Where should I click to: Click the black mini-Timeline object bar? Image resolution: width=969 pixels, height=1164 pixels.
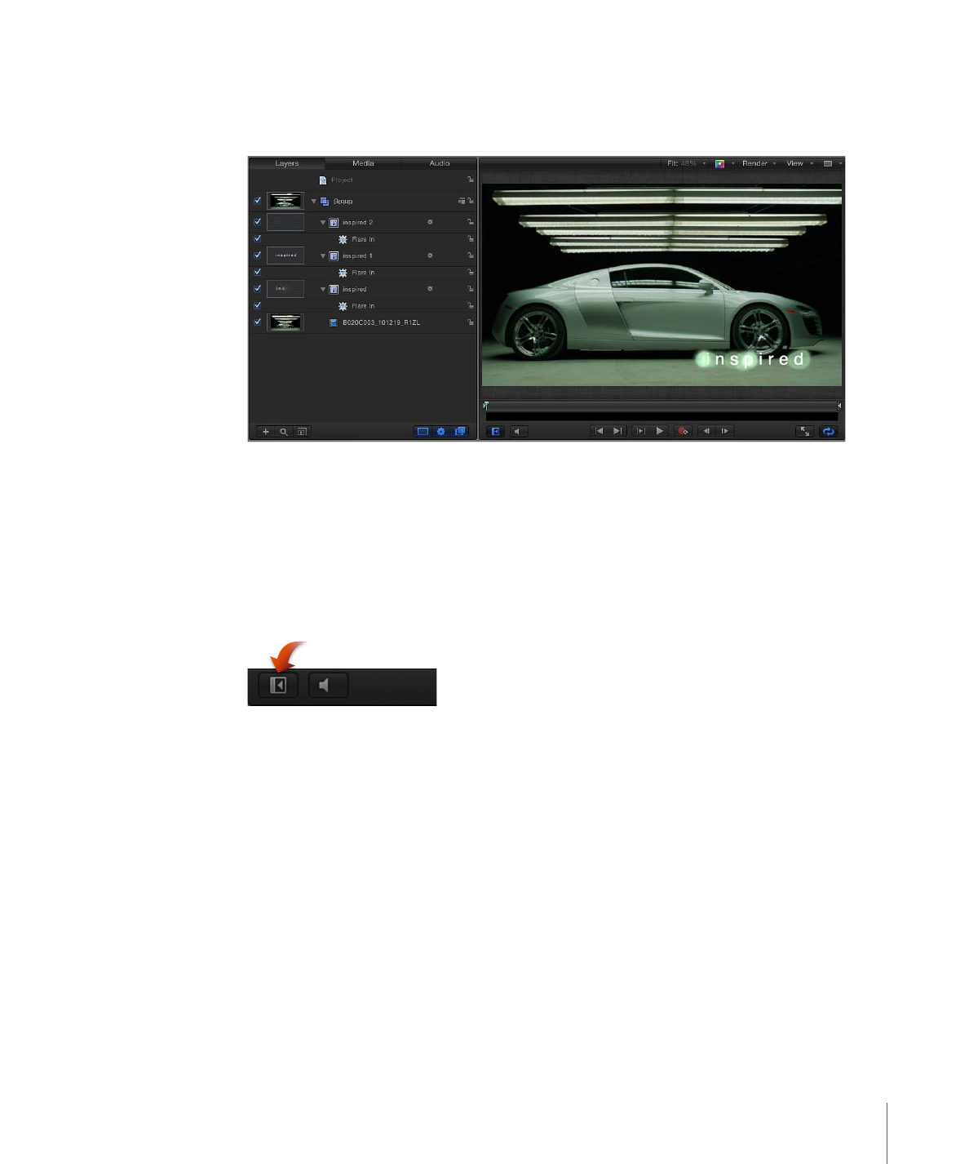[x=661, y=416]
